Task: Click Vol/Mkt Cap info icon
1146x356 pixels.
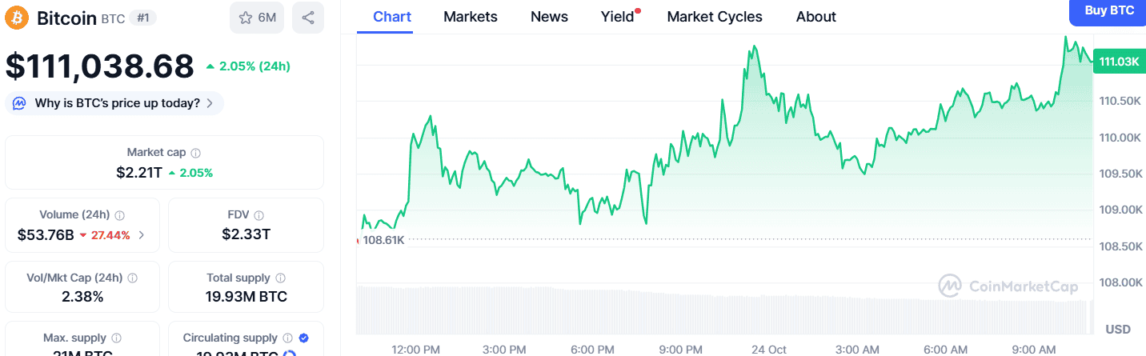Action: click(x=132, y=278)
